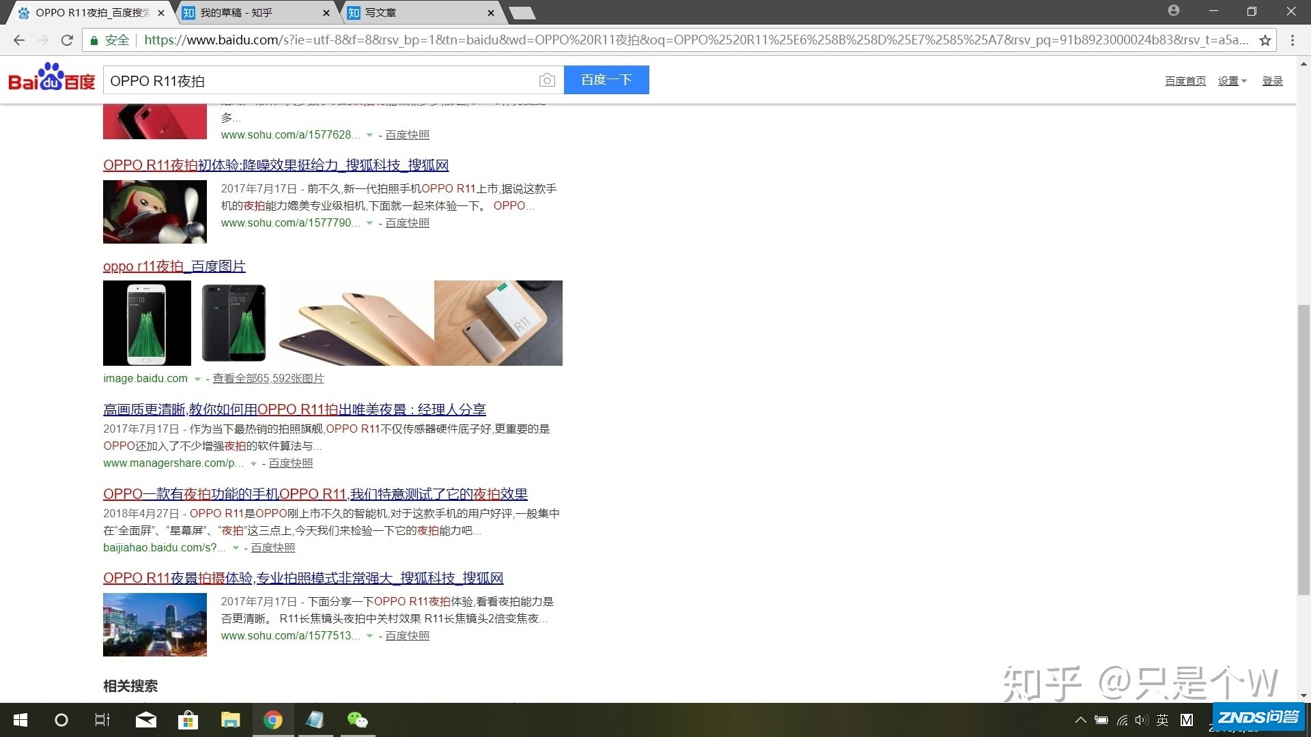Click the browser forward arrow
This screenshot has height=737, width=1311.
pyautogui.click(x=43, y=40)
